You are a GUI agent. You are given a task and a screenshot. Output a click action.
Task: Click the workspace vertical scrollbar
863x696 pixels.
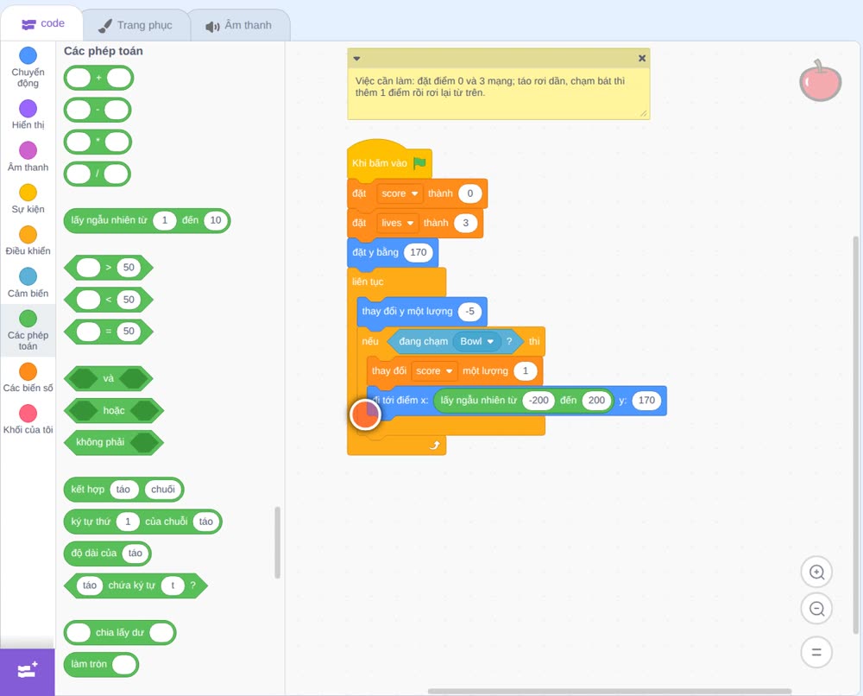coord(855,435)
